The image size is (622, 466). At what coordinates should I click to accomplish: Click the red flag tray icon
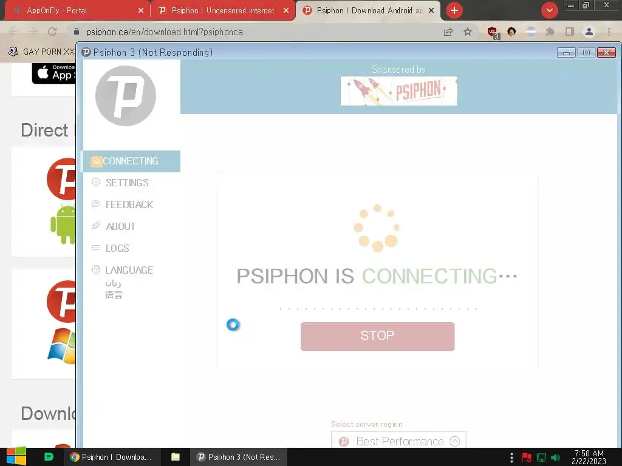[x=527, y=458]
